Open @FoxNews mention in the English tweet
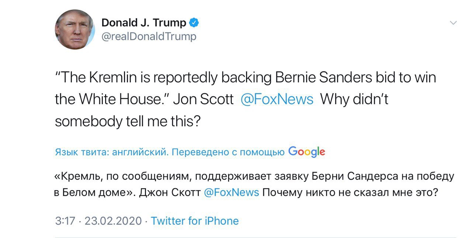Viewport: 472px width, 238px height. point(277,99)
